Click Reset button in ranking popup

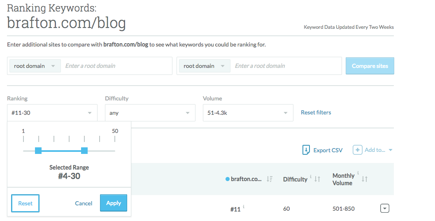click(25, 203)
